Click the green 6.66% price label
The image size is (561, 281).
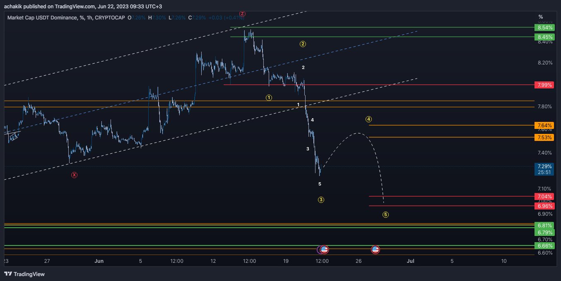click(x=544, y=245)
